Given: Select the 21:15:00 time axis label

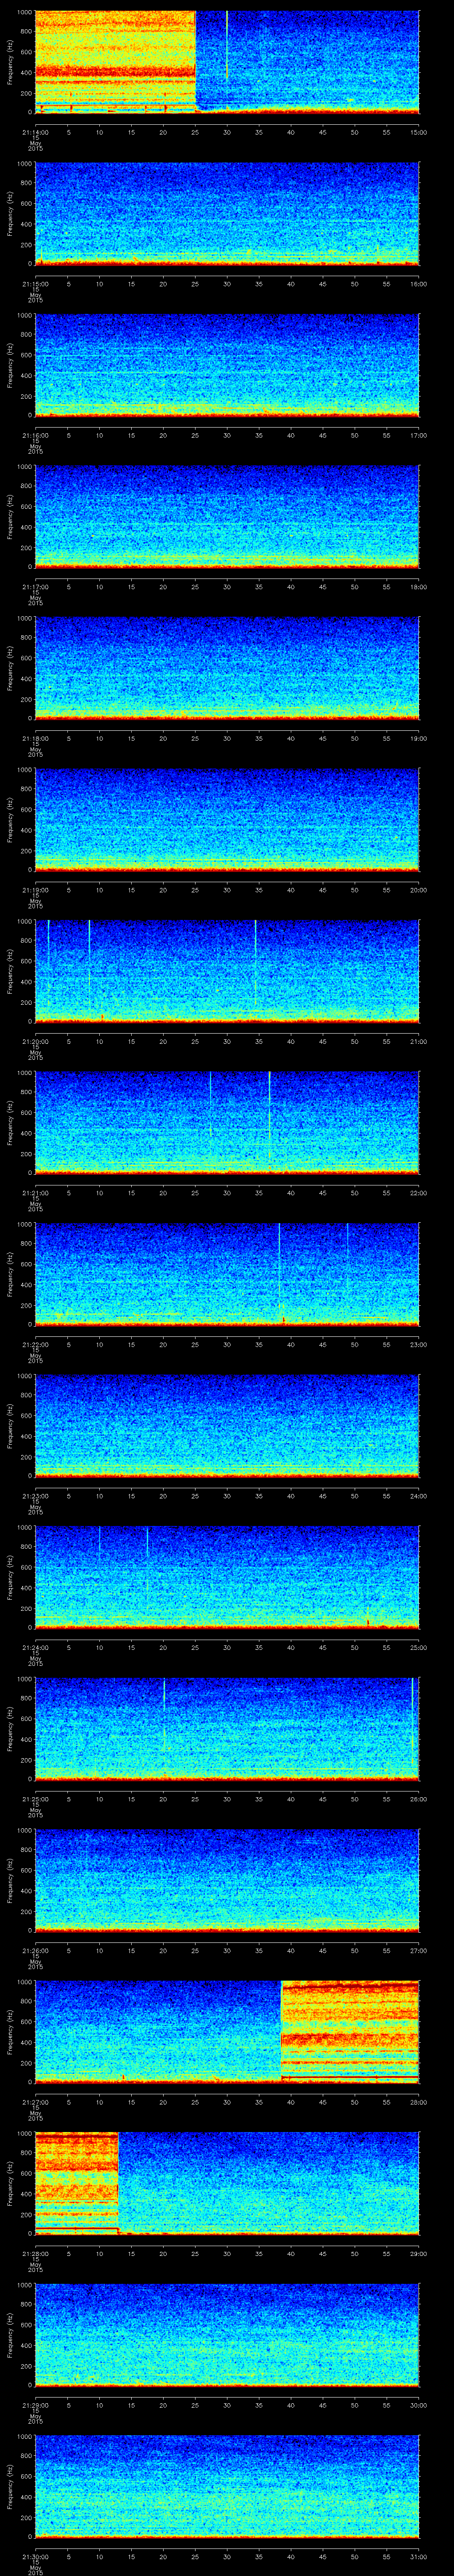Looking at the screenshot, I should tap(35, 284).
